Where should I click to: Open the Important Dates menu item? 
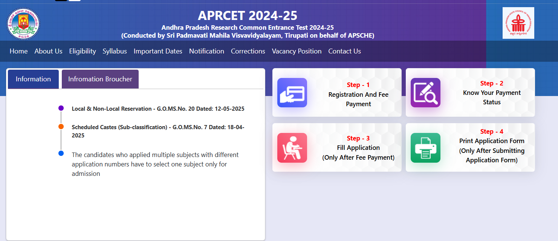click(x=158, y=51)
